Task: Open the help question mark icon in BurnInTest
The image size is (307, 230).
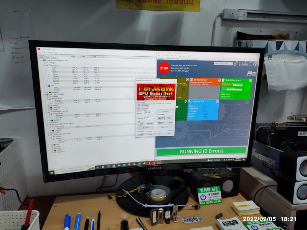Action: (256, 64)
